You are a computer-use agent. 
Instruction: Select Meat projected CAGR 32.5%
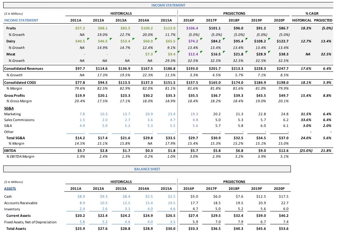(x=326, y=54)
